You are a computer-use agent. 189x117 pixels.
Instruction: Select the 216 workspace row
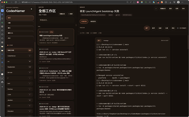tap(19, 106)
